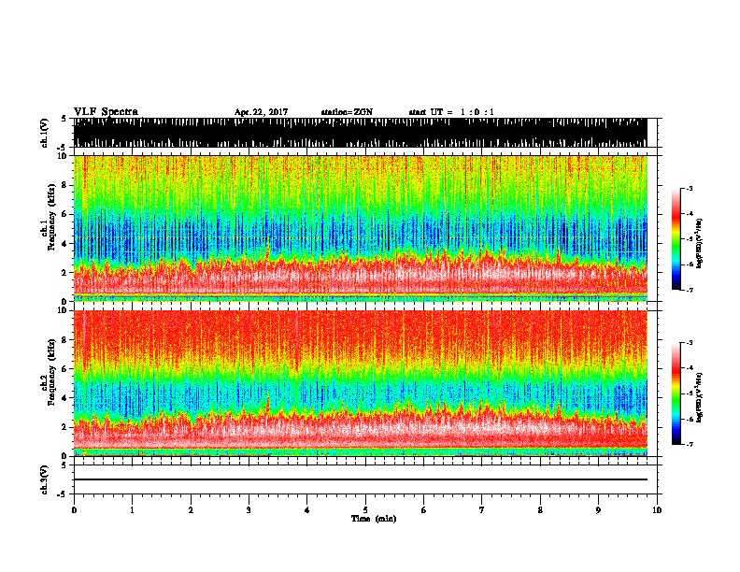Click the "4" tick label on the Time axis
Image resolution: width=740 pixels, height=572 pixels.
[x=307, y=510]
